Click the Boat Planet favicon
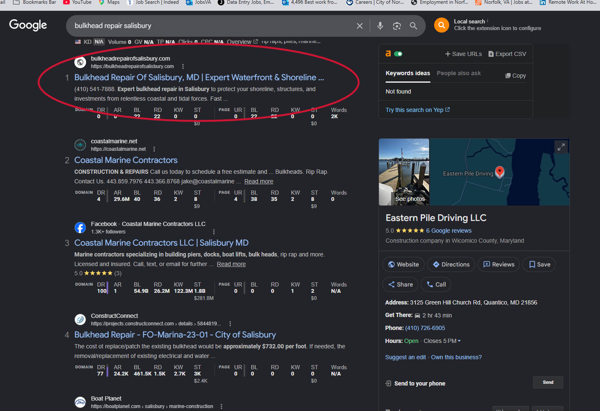Image resolution: width=600 pixels, height=411 pixels. (80, 402)
